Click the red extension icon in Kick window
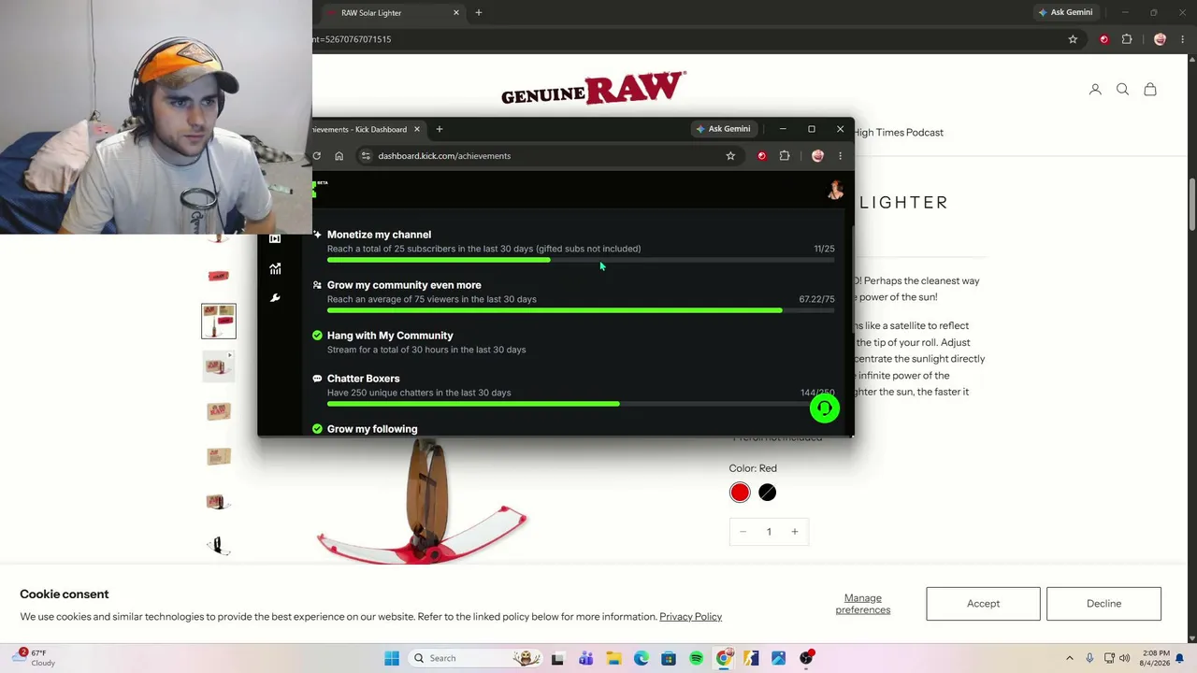Viewport: 1197px width, 673px height. coord(762,156)
